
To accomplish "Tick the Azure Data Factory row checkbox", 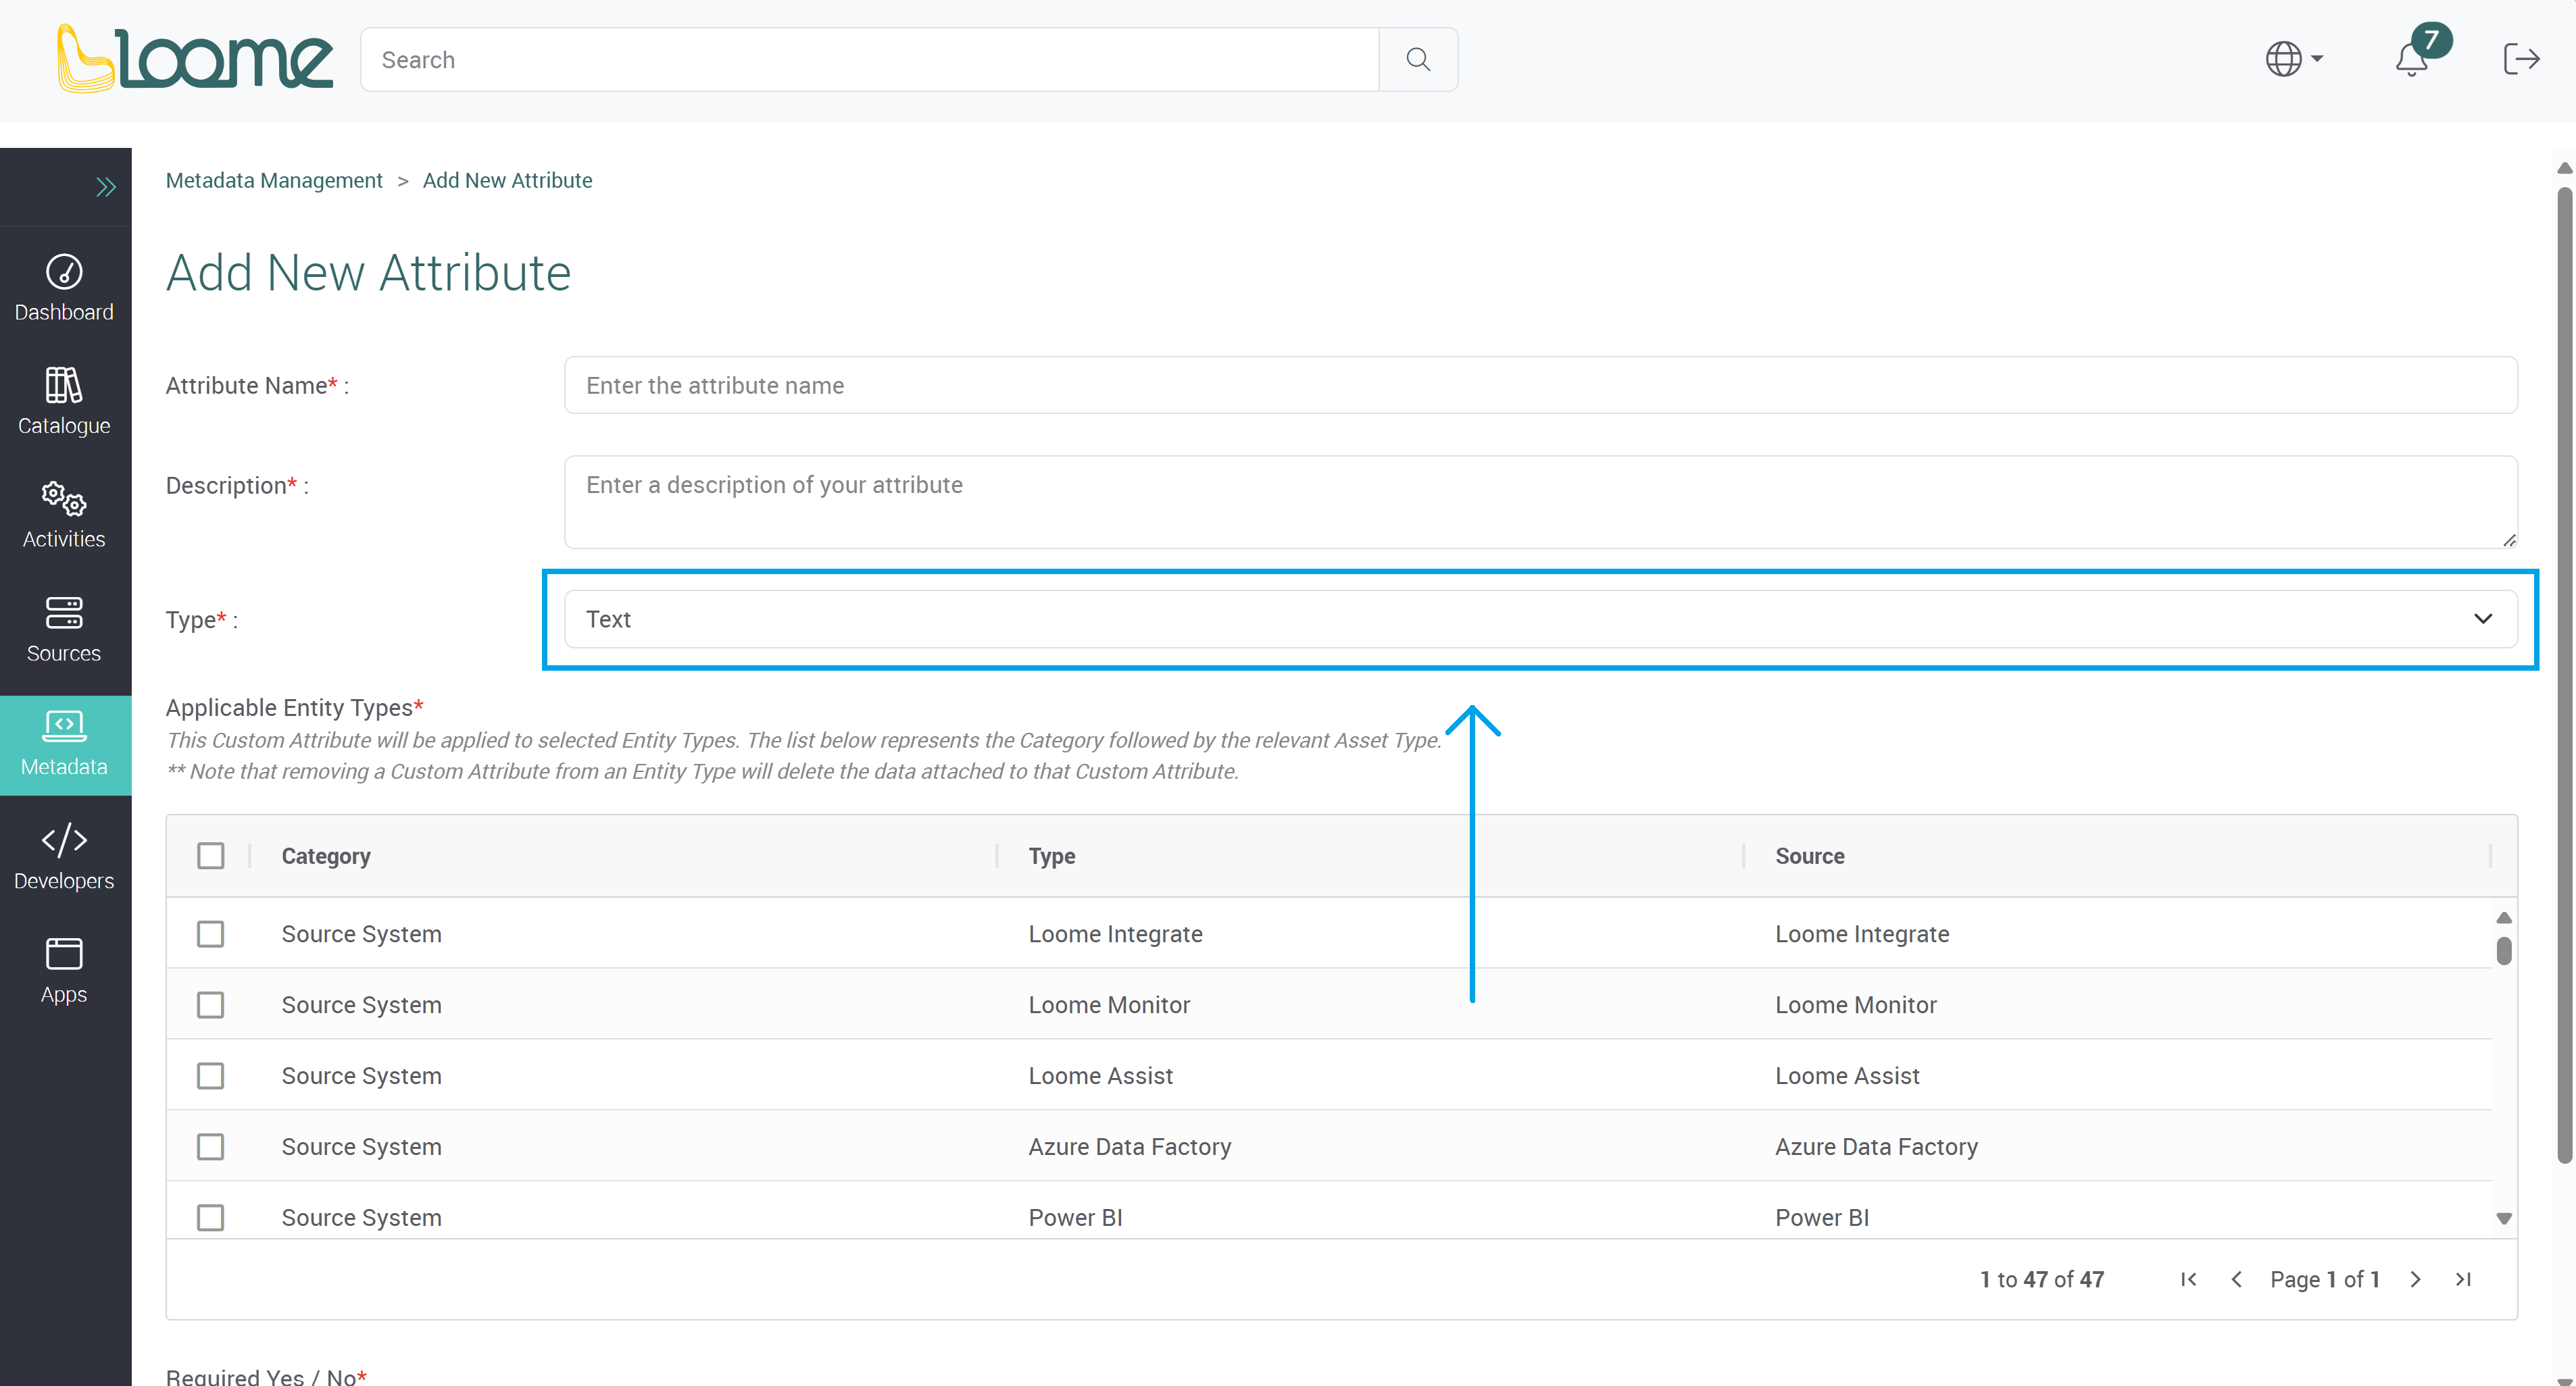I will (210, 1146).
